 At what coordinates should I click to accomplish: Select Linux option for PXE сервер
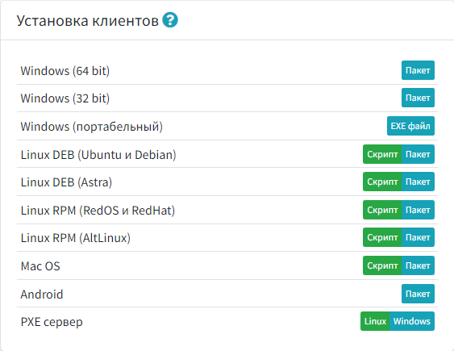coord(375,321)
